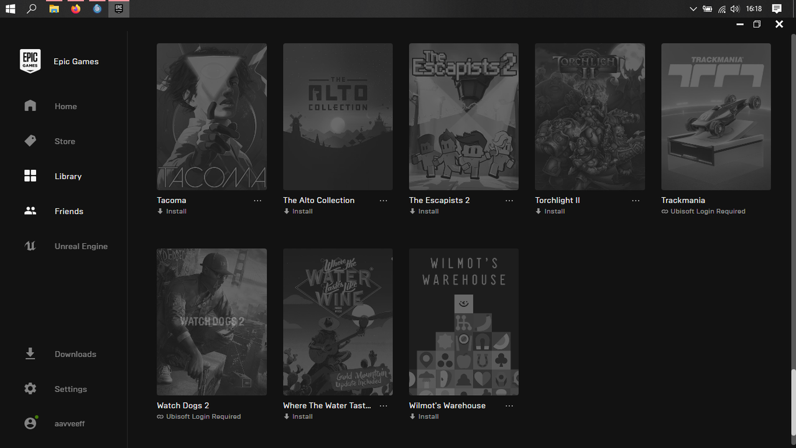Image resolution: width=796 pixels, height=448 pixels.
Task: Select the Watch Dogs 2 cover art
Action: 211,322
